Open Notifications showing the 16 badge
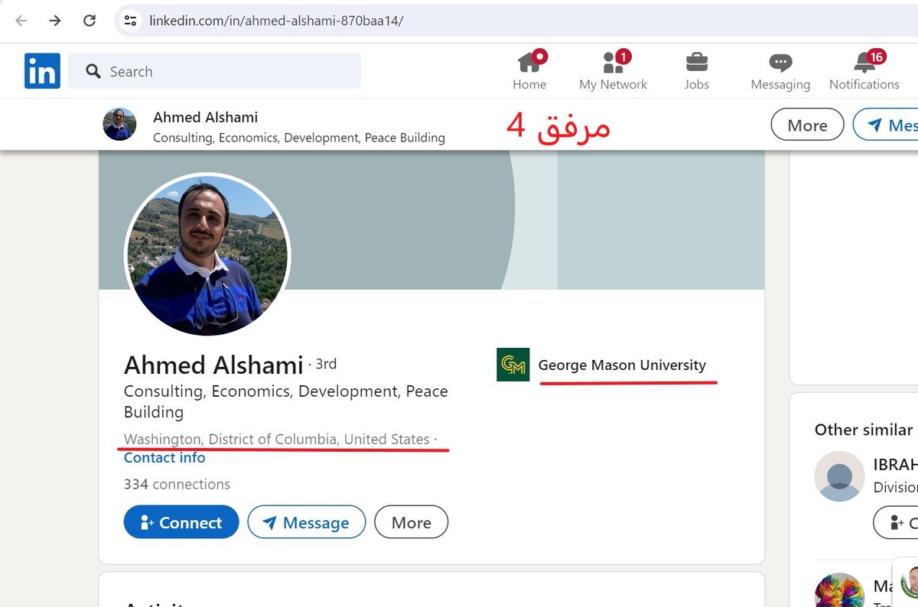The width and height of the screenshot is (918, 607). click(864, 71)
